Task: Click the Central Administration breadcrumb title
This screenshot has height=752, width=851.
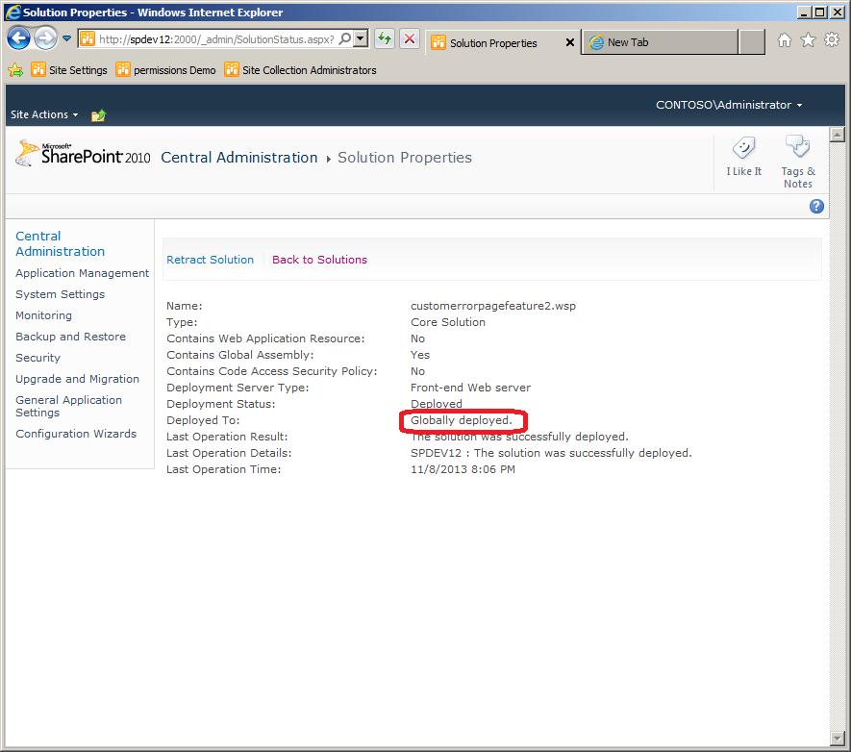Action: coord(239,158)
